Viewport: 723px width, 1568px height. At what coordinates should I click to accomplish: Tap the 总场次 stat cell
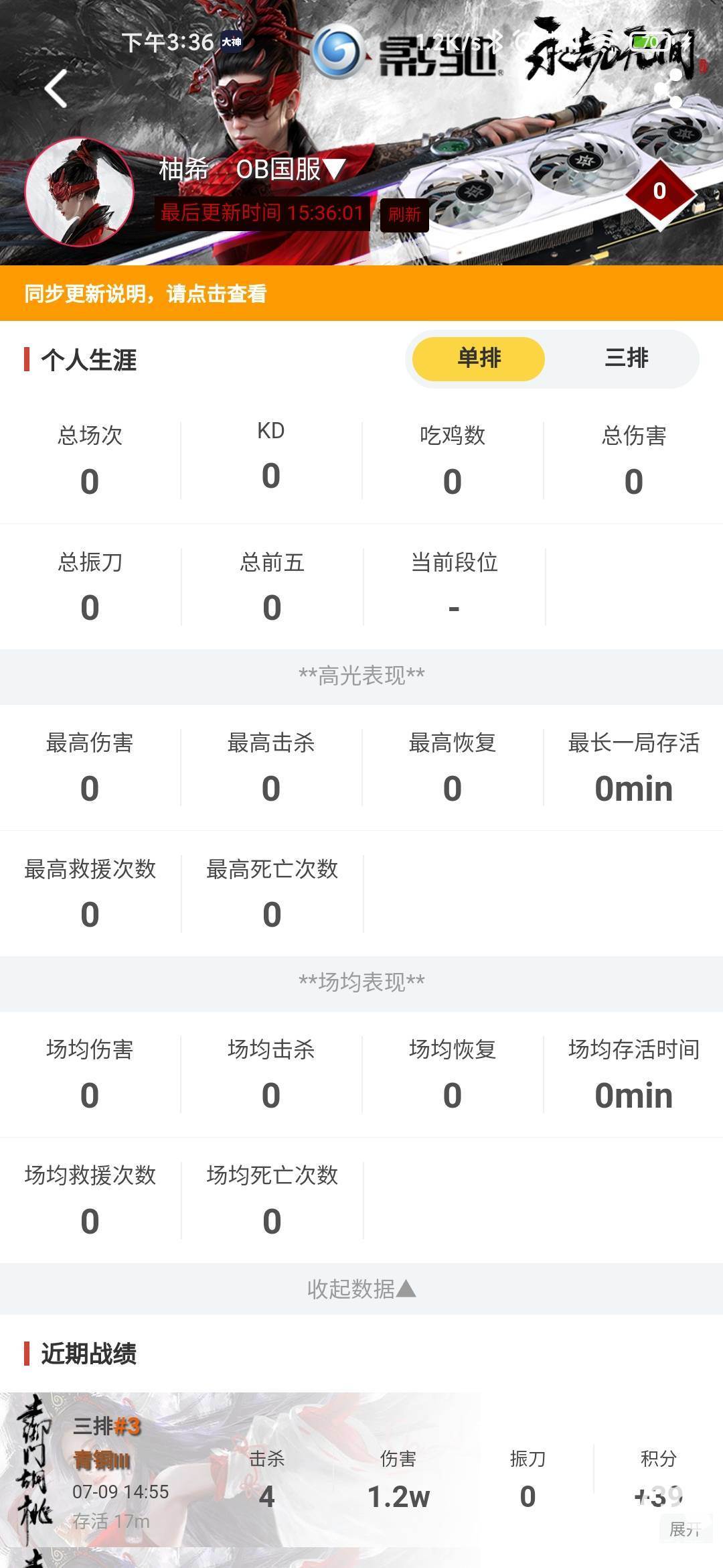(x=90, y=461)
